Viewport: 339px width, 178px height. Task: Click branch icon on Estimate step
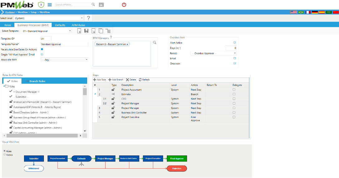113,94
